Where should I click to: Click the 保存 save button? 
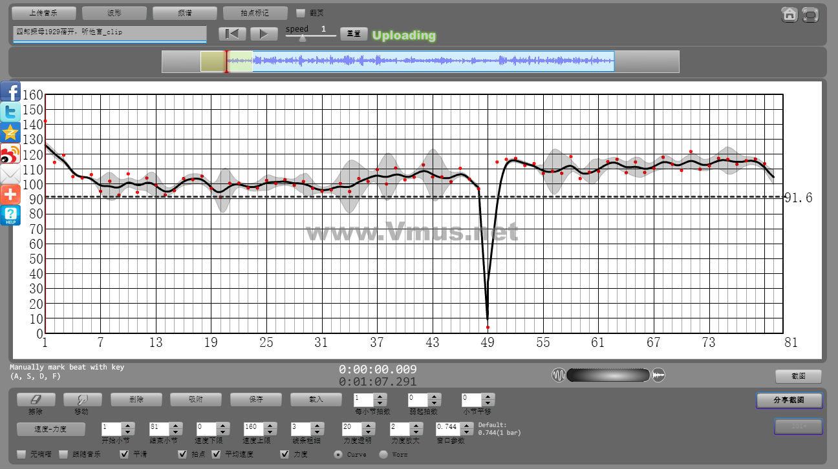pyautogui.click(x=256, y=400)
